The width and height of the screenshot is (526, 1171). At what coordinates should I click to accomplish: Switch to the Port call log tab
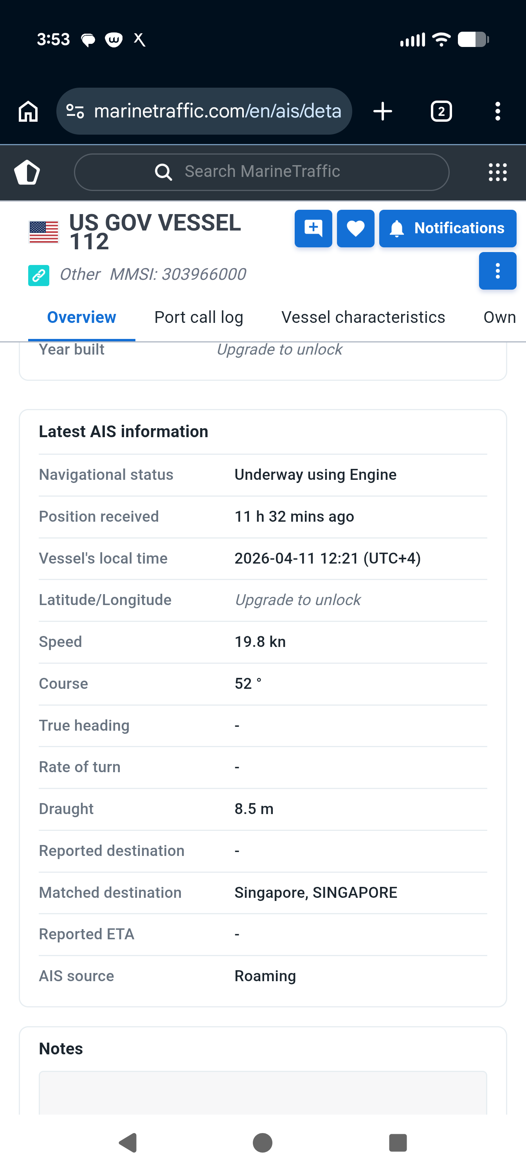(199, 317)
